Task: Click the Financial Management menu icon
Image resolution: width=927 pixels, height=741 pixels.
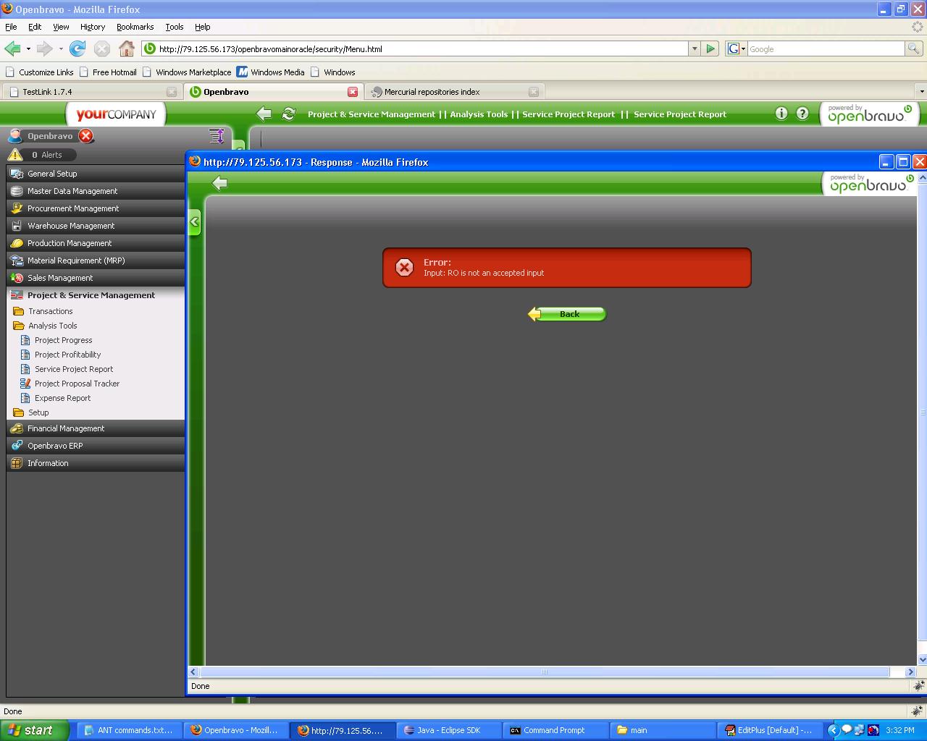Action: click(x=17, y=428)
